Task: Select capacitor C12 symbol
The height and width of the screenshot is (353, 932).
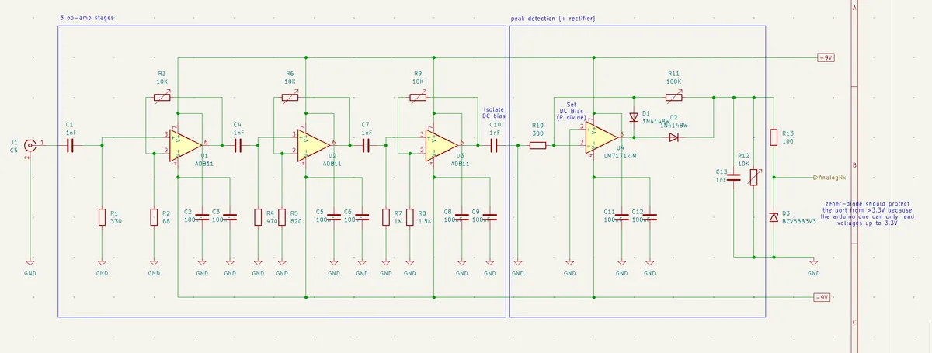Action: pyautogui.click(x=651, y=216)
